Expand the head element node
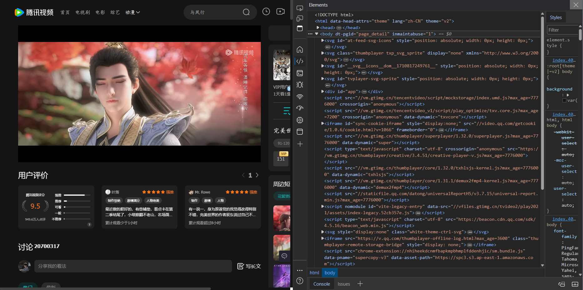This screenshot has width=583, height=290. pyautogui.click(x=318, y=28)
